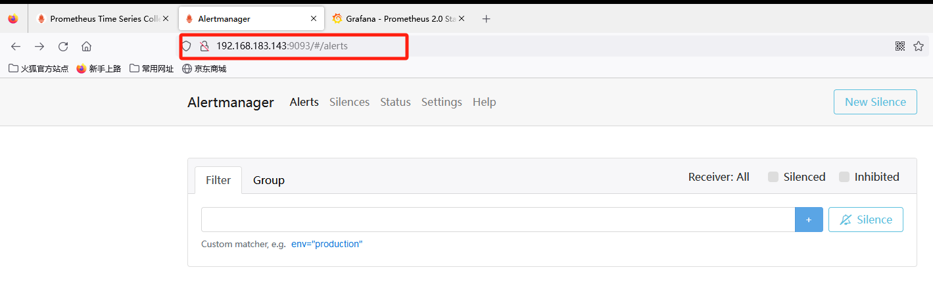Close the Prometheus Time Series tab
Image resolution: width=933 pixels, height=282 pixels.
(166, 19)
